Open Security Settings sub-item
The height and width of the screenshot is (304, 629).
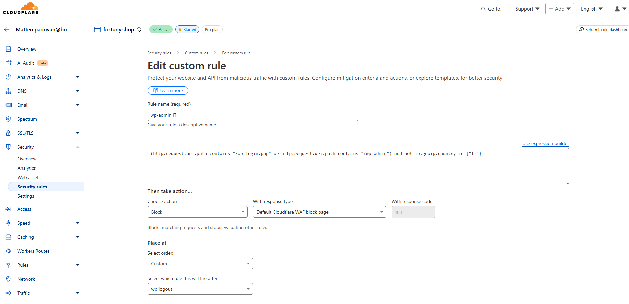[26, 196]
